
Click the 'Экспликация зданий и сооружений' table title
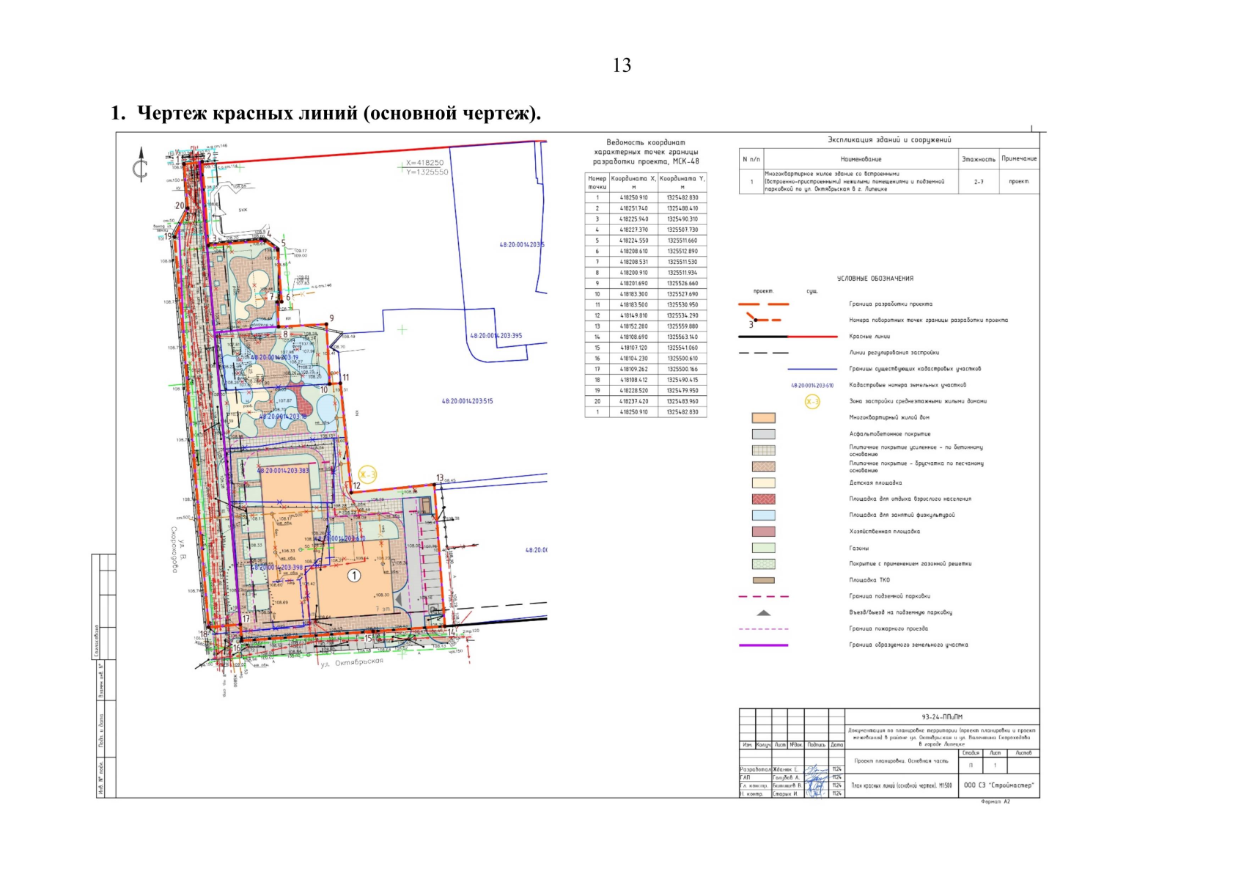pyautogui.click(x=888, y=139)
